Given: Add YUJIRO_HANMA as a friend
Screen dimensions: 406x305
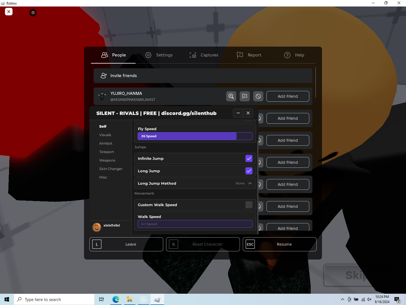Looking at the screenshot, I should point(288,96).
